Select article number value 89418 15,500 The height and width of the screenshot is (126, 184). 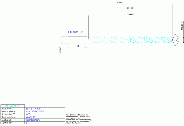point(33,109)
